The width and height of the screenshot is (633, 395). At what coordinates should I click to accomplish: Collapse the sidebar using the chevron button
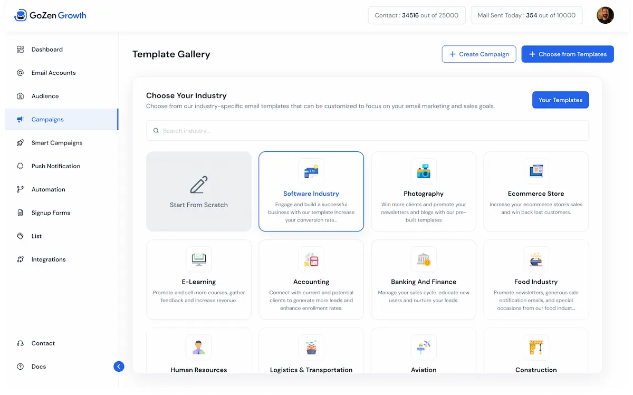[119, 366]
